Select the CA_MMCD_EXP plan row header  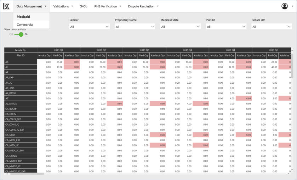(x=21, y=161)
